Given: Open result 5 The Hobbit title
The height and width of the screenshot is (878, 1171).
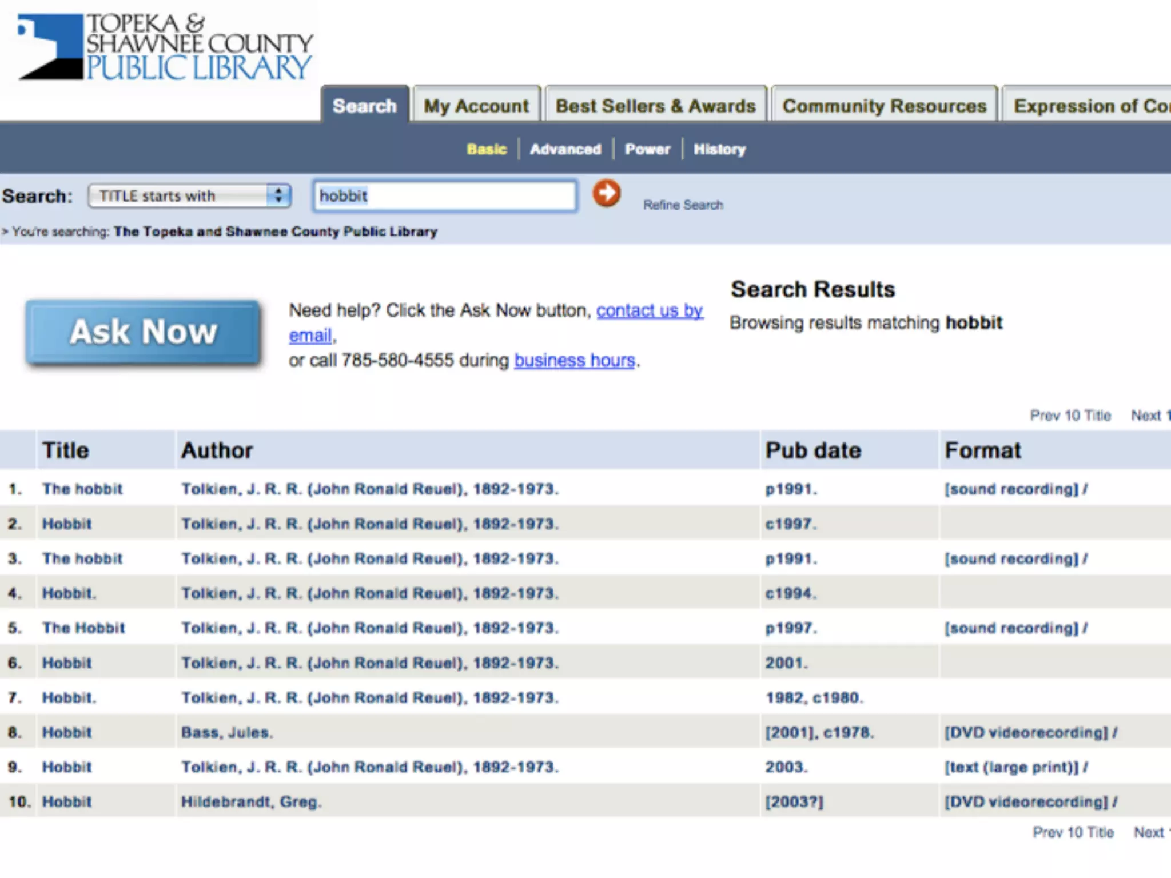Looking at the screenshot, I should coord(83,628).
